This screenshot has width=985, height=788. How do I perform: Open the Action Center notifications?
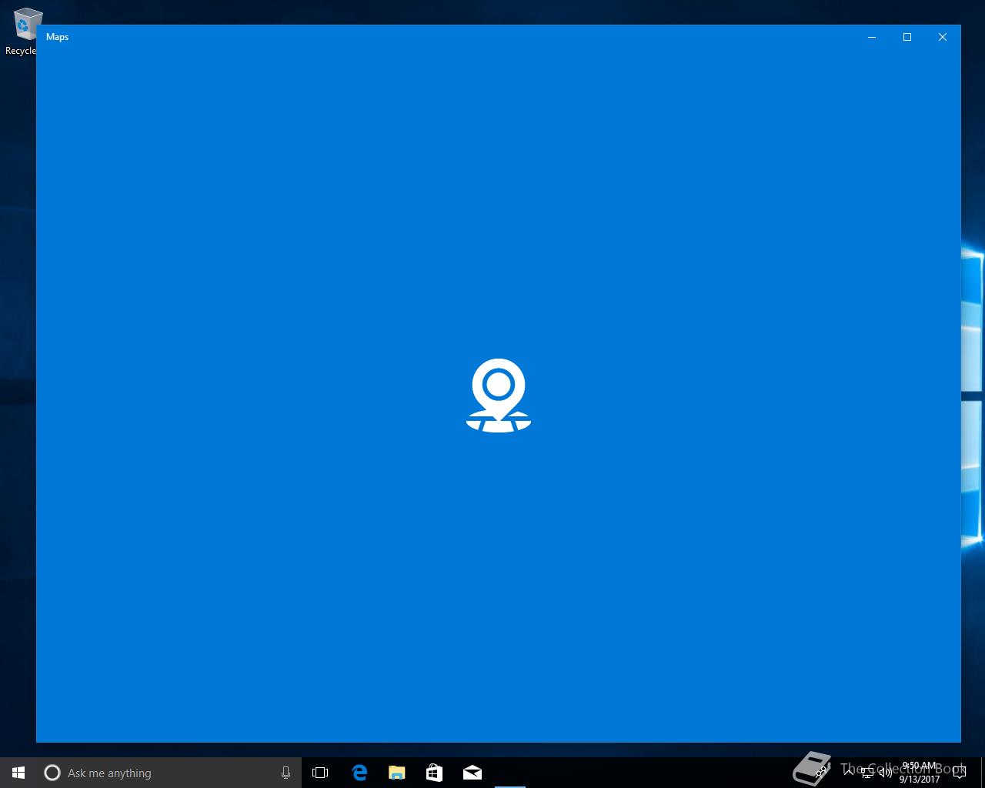click(960, 773)
